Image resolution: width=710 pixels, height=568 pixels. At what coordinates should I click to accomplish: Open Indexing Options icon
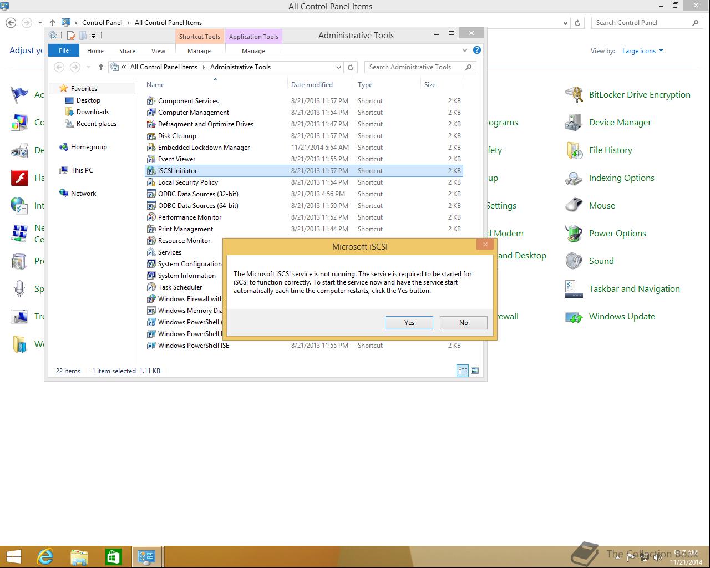[x=574, y=178]
